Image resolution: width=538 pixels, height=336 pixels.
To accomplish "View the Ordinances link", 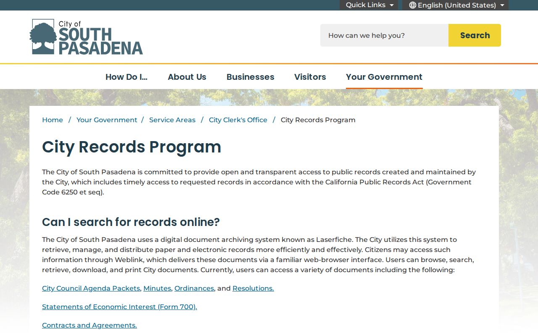I will [x=194, y=289].
